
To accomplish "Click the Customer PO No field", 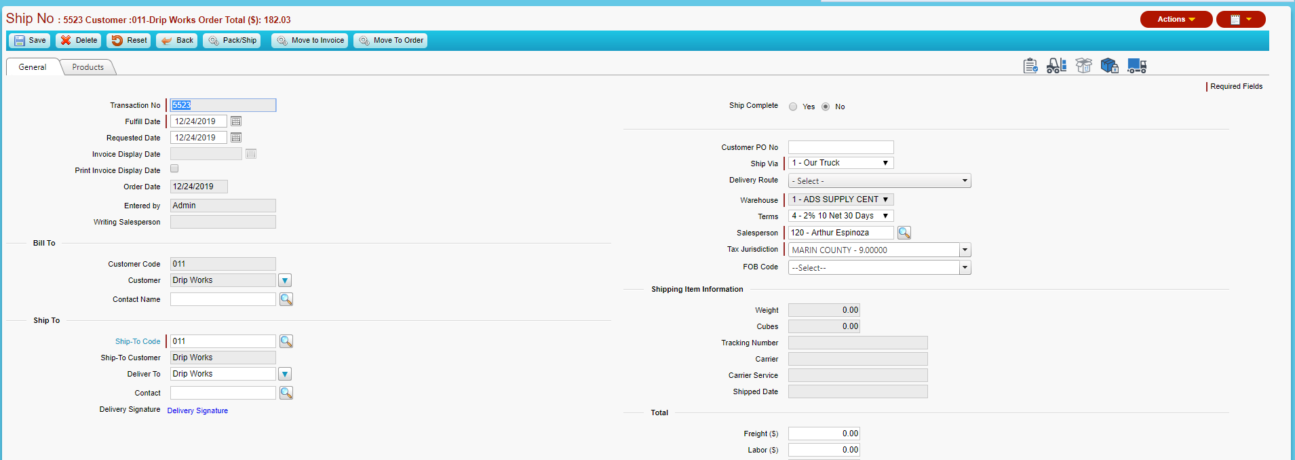I will click(841, 147).
